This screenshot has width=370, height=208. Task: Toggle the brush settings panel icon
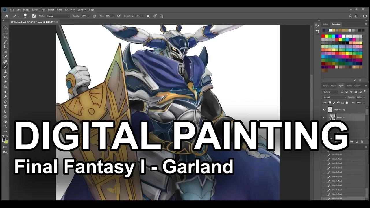pos(34,16)
